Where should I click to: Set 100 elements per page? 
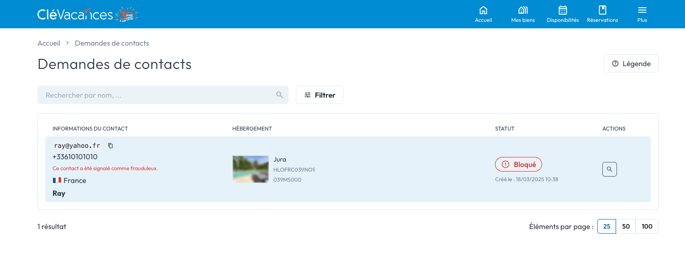[x=647, y=226]
